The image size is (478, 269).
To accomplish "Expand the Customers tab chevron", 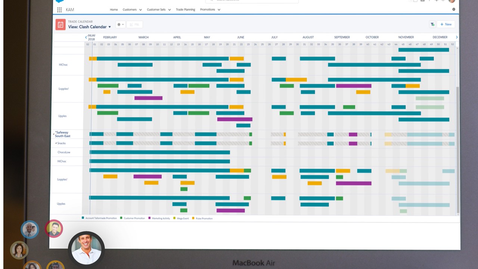I will (140, 10).
